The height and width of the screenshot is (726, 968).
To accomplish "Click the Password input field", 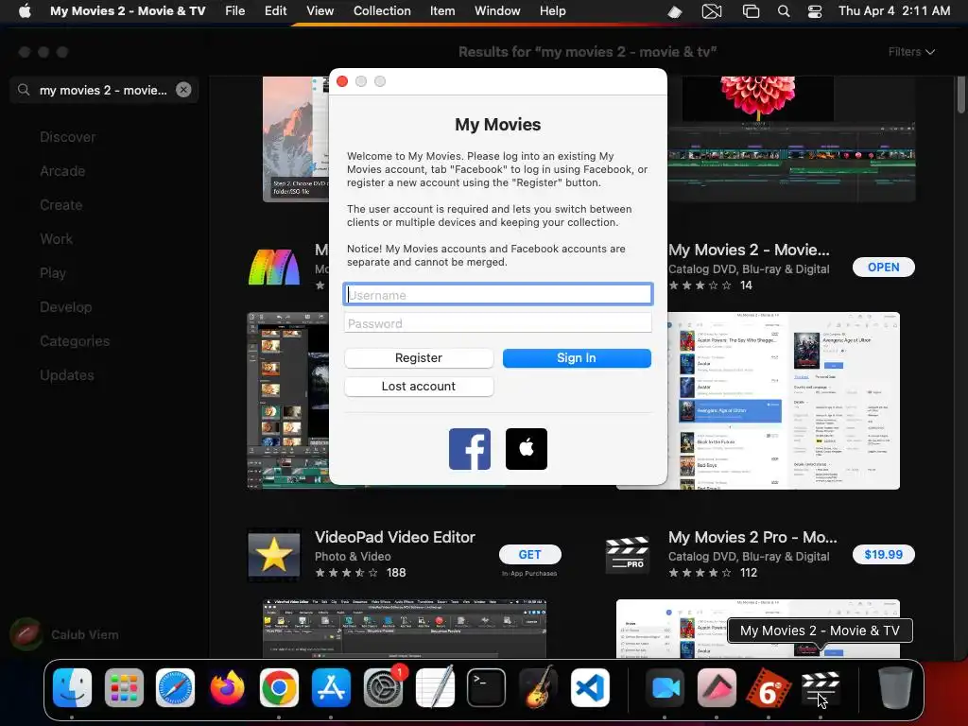I will click(497, 323).
